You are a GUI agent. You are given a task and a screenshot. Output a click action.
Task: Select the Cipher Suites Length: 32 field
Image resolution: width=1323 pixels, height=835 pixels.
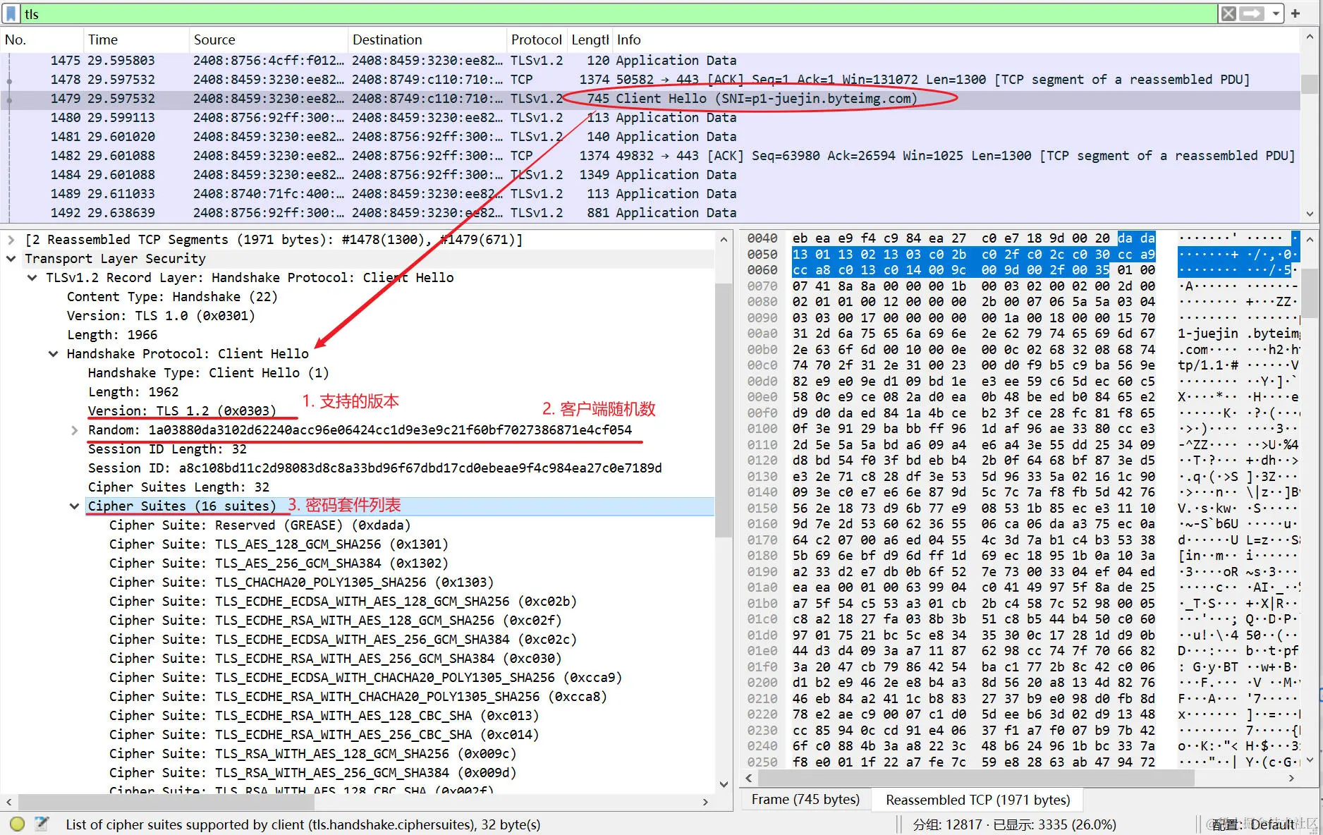coord(178,487)
